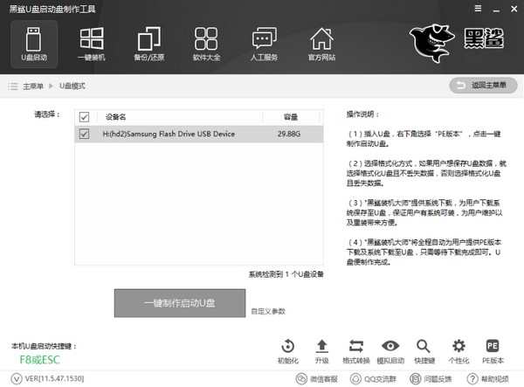Choose the PE版本 option
The image size is (524, 387).
coord(493,350)
